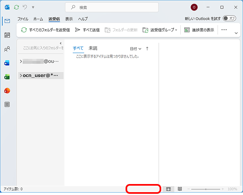Screen dimensions: 243x195
Task: Adjust the zoom slider in status bar
Action: (x=206, y=189)
